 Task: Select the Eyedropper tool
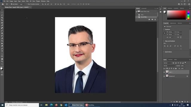pos(2,25)
